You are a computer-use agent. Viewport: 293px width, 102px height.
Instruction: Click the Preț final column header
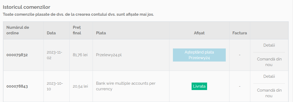click(x=77, y=30)
